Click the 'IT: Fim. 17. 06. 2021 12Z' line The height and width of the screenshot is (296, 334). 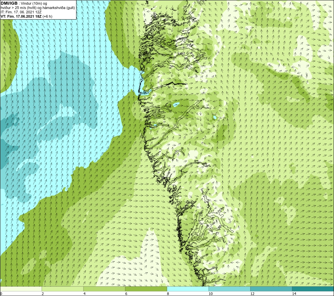(21, 12)
